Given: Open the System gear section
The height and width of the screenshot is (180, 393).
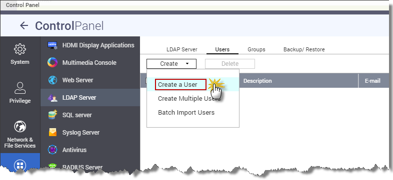Looking at the screenshot, I should click(x=20, y=54).
